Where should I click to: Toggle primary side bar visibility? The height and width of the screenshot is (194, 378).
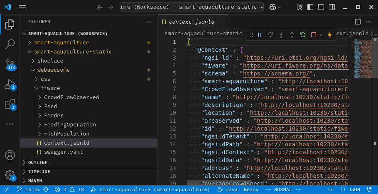310,7
